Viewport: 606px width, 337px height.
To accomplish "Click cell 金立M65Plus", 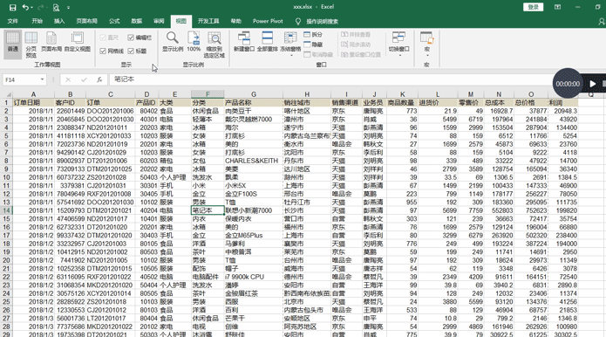I will pos(253,236).
